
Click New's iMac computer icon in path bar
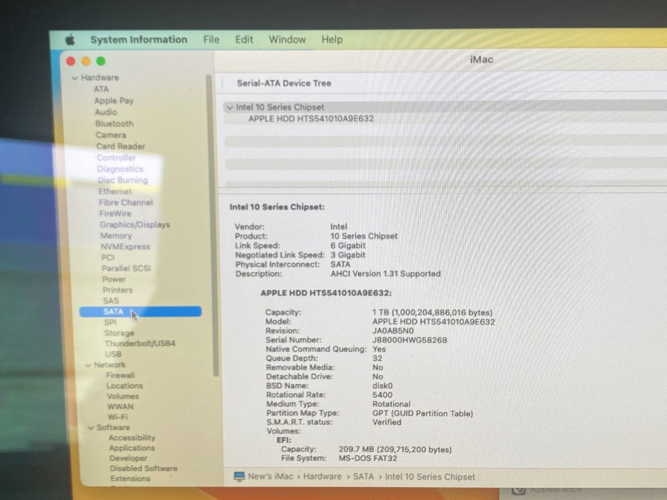[239, 477]
